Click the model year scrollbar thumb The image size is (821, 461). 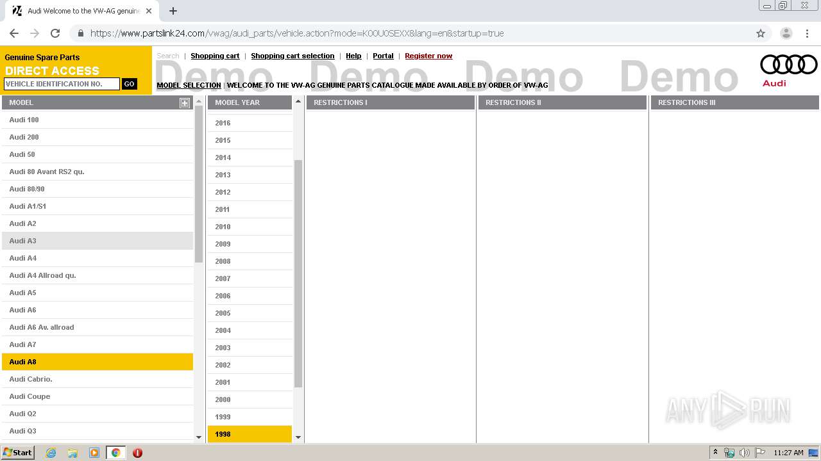298,273
